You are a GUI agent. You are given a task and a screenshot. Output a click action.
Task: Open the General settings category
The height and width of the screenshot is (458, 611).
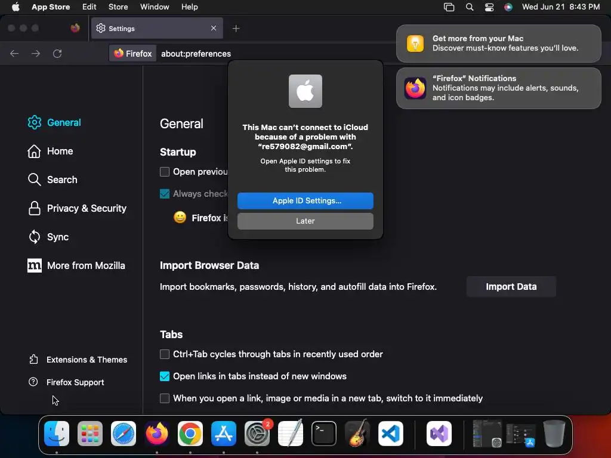54,122
